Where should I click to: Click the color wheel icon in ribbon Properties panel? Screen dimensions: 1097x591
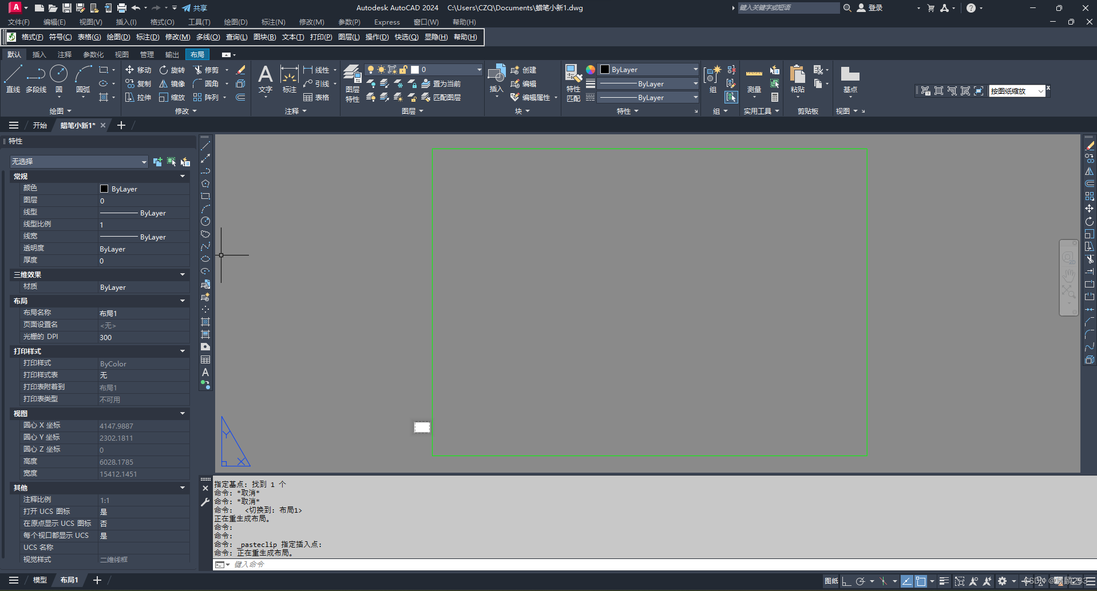click(x=591, y=70)
